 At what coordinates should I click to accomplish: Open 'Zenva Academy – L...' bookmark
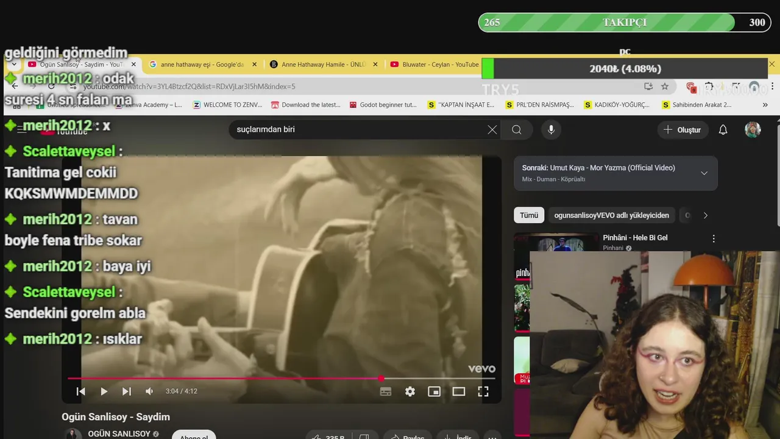149,105
